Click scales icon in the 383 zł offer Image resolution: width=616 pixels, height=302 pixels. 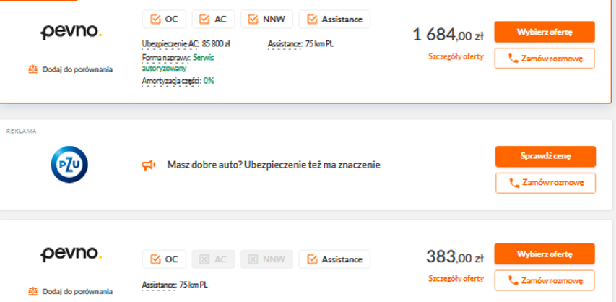click(x=33, y=291)
